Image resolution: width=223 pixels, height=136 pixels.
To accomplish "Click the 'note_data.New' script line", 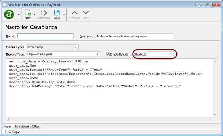I will (x=23, y=66).
